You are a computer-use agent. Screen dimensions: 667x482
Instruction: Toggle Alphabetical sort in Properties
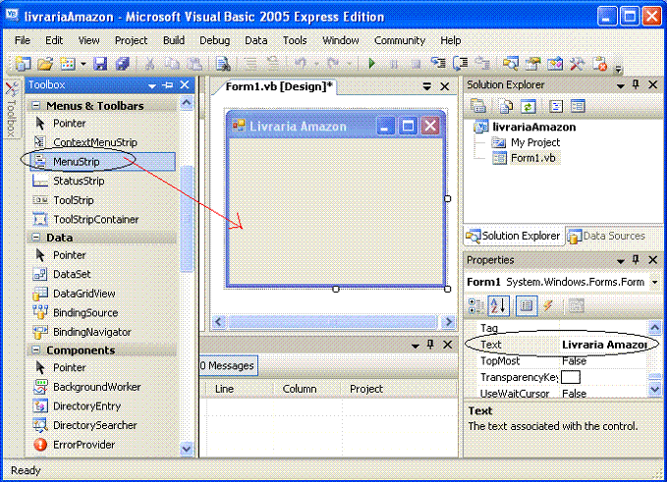click(499, 305)
